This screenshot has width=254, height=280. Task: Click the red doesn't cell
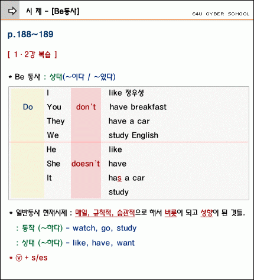tap(86, 164)
